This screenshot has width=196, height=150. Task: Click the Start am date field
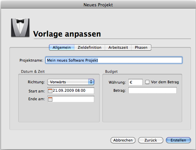71,90
